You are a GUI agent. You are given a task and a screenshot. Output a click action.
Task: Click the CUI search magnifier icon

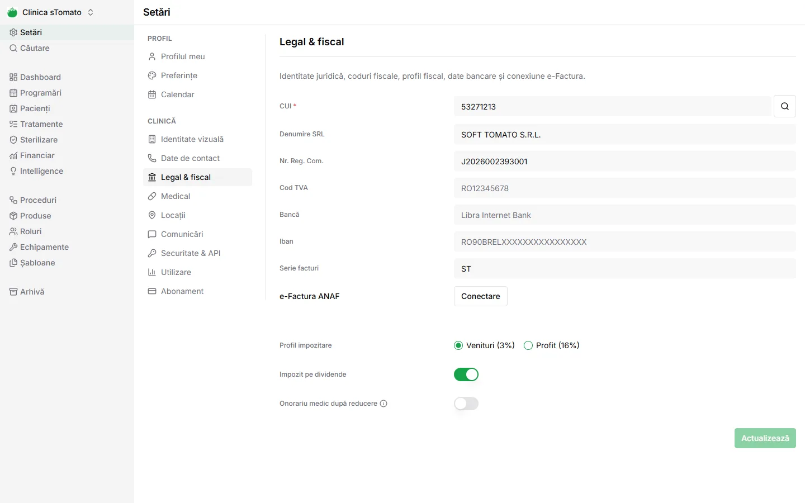click(785, 106)
